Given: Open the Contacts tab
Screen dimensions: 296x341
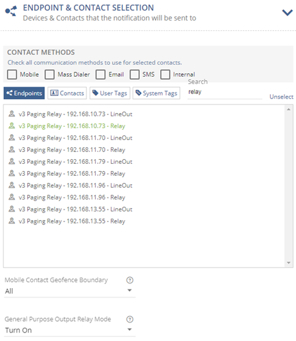Looking at the screenshot, I should (67, 93).
